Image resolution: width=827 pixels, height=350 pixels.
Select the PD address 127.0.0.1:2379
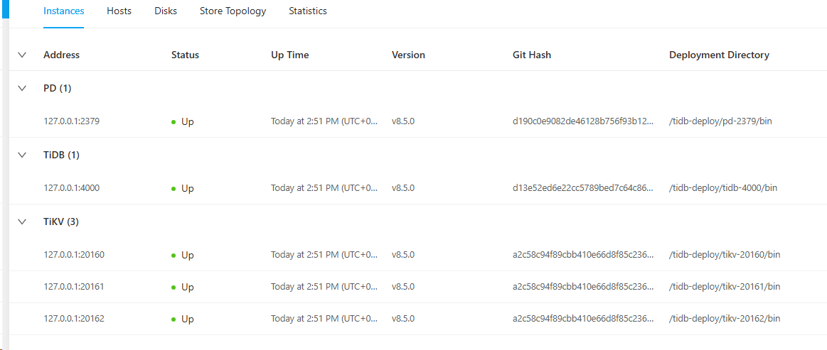[x=71, y=121]
